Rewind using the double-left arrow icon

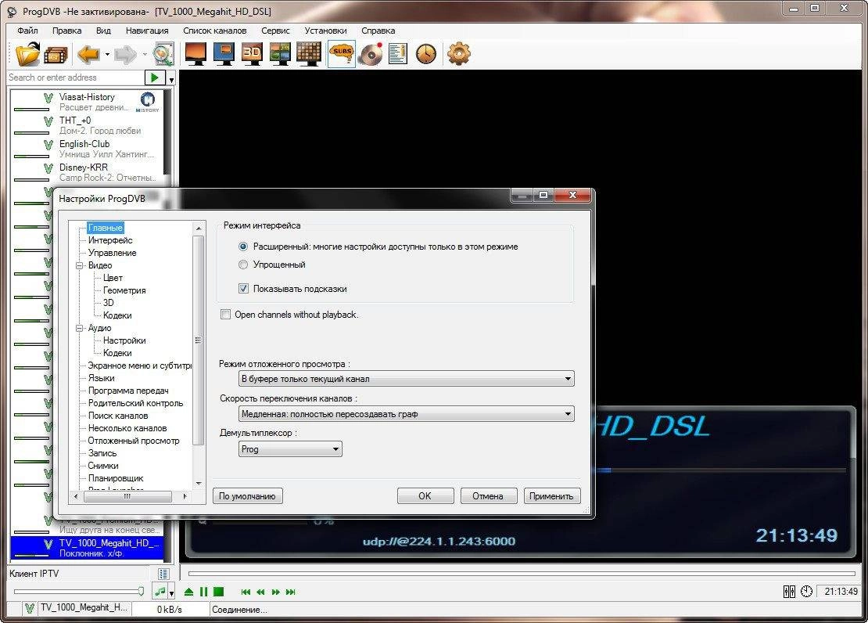(260, 592)
